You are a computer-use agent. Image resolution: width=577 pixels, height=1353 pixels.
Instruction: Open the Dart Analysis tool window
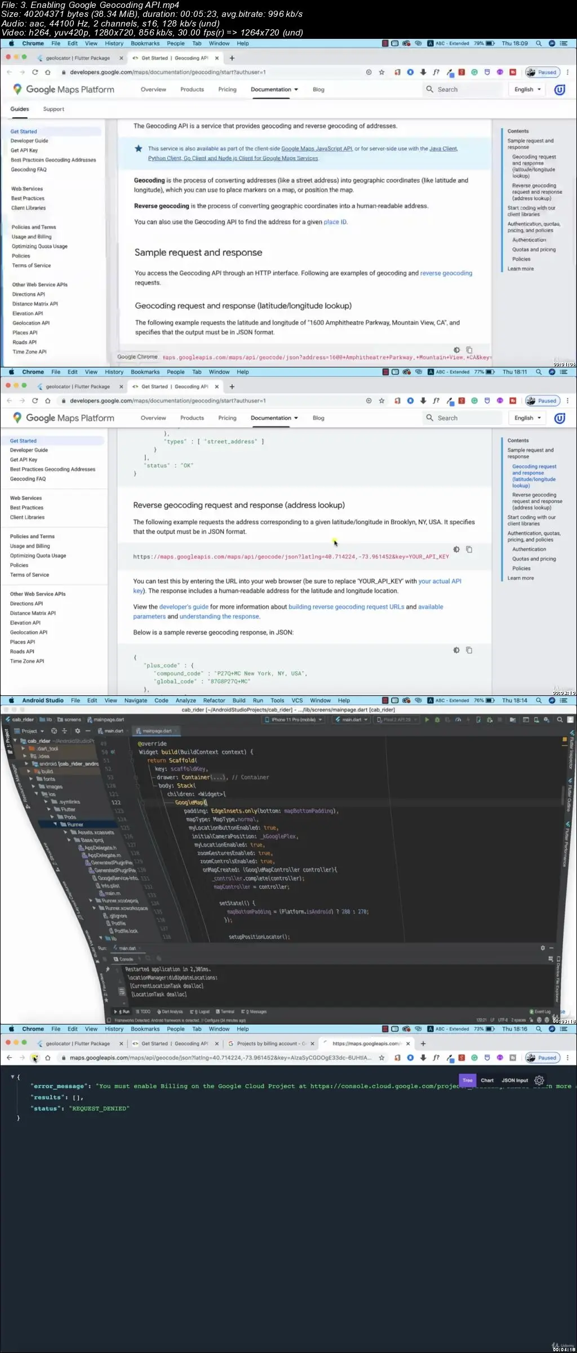pyautogui.click(x=170, y=1012)
